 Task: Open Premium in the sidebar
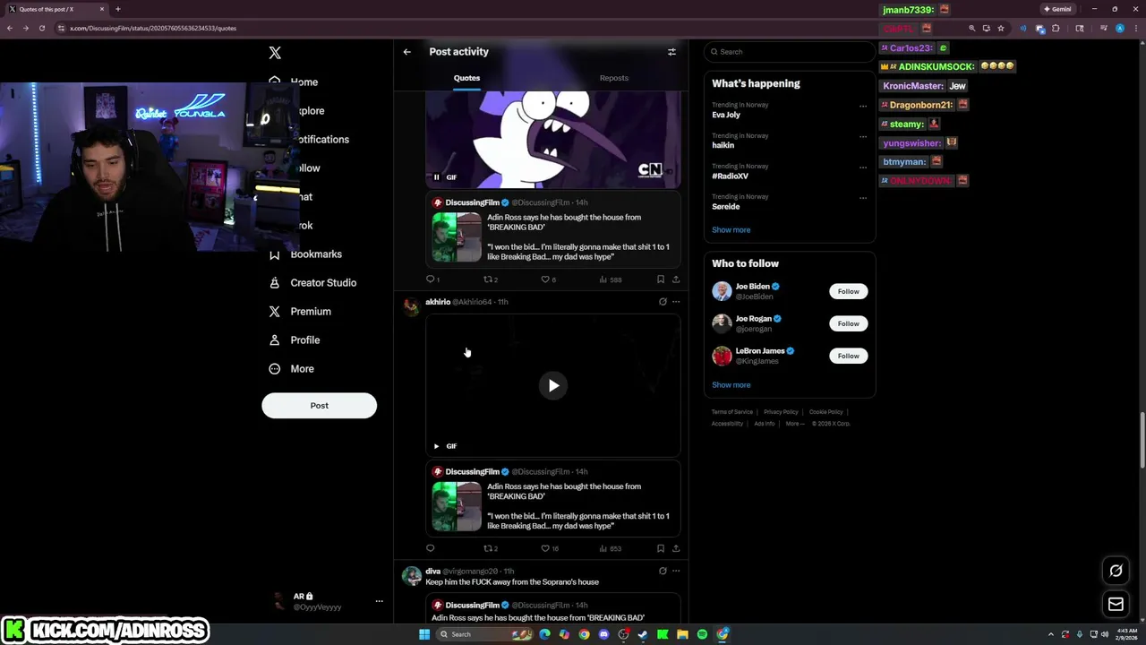300,312
